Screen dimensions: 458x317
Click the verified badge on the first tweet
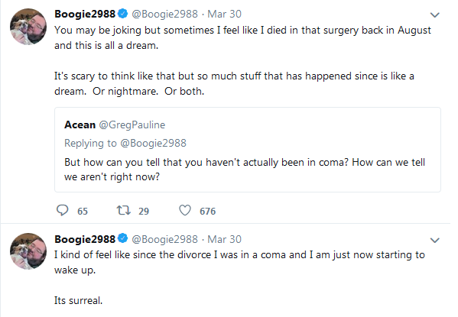point(123,14)
